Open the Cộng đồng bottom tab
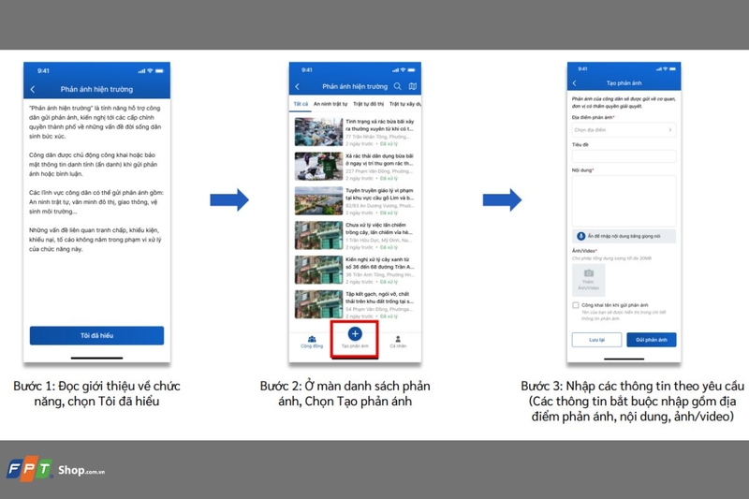The width and height of the screenshot is (749, 499). 312,342
